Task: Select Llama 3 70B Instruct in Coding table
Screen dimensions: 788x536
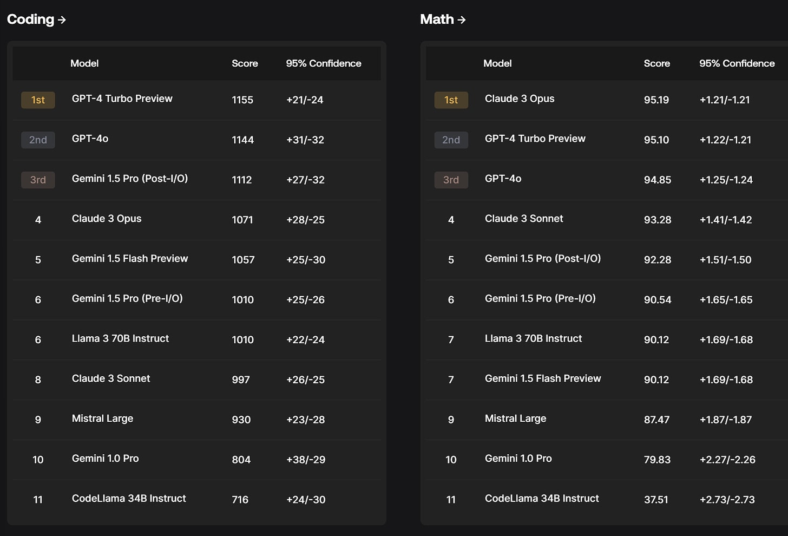Action: point(120,338)
